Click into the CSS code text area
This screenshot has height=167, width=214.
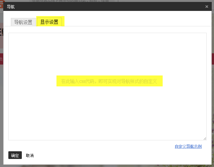107,86
